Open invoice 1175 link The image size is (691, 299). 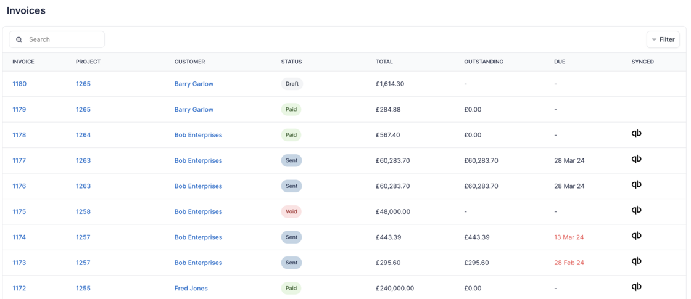20,211
